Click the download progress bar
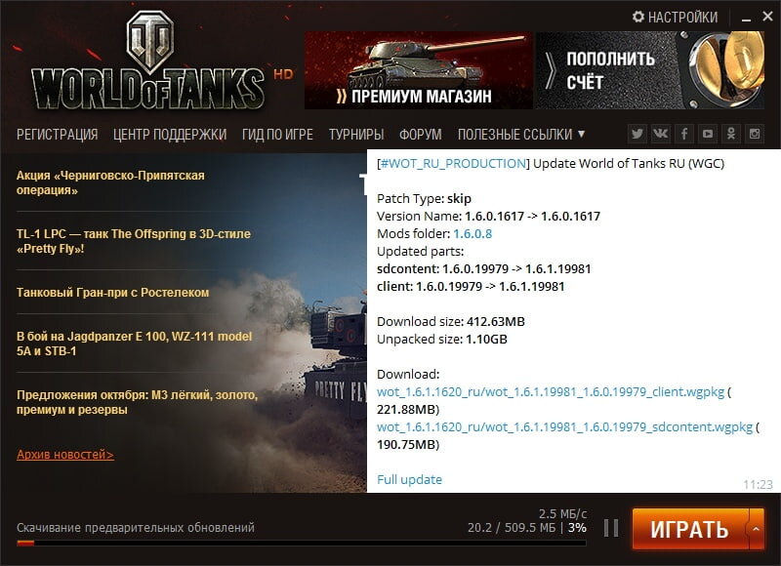The width and height of the screenshot is (781, 566). pos(302,544)
